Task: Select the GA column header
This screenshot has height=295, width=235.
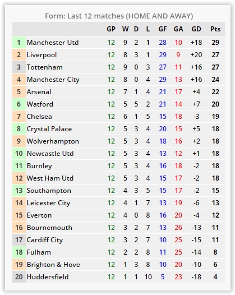Action: (178, 29)
